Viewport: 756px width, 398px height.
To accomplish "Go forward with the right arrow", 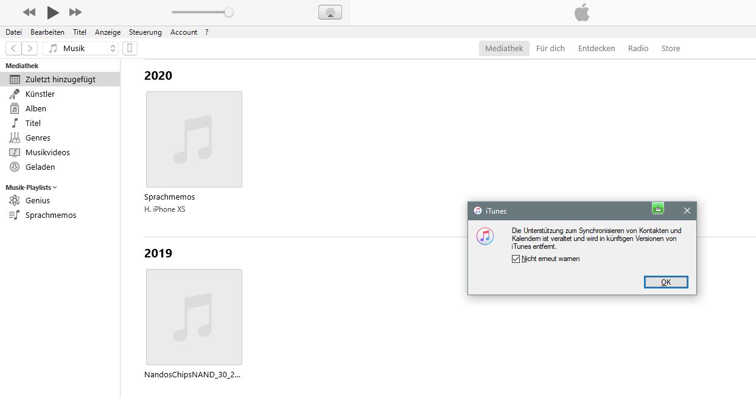I will (x=30, y=48).
